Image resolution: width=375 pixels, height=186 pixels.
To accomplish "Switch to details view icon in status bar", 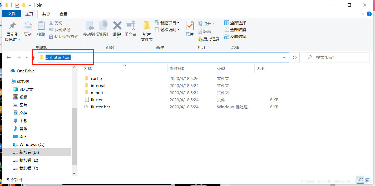I will click(x=360, y=180).
